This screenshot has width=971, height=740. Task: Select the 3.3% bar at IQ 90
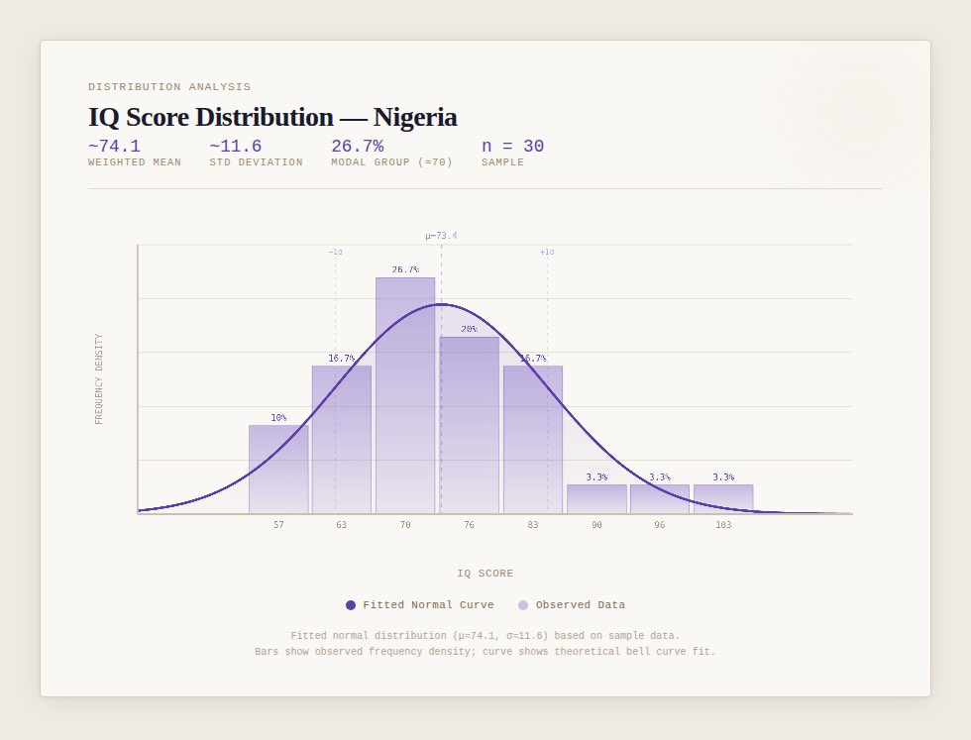pyautogui.click(x=596, y=499)
